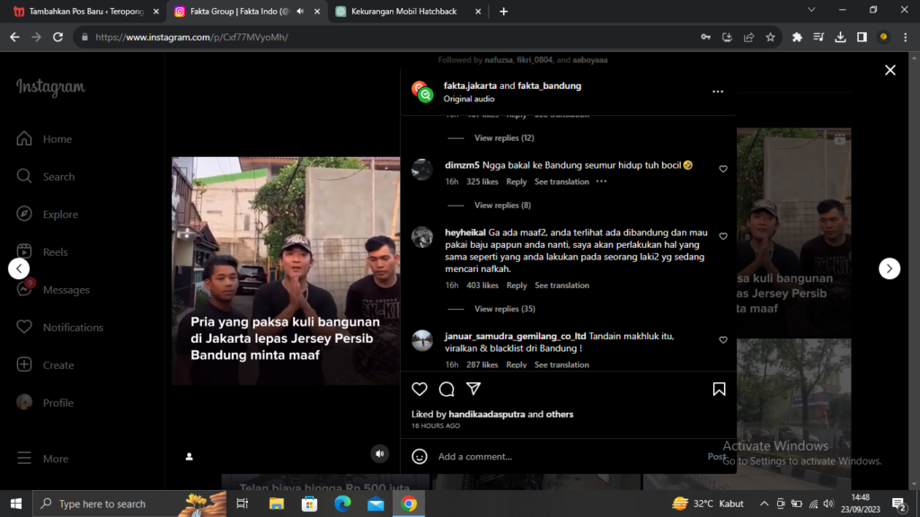Image resolution: width=920 pixels, height=517 pixels.
Task: Toggle video sound speaker button
Action: [x=380, y=453]
